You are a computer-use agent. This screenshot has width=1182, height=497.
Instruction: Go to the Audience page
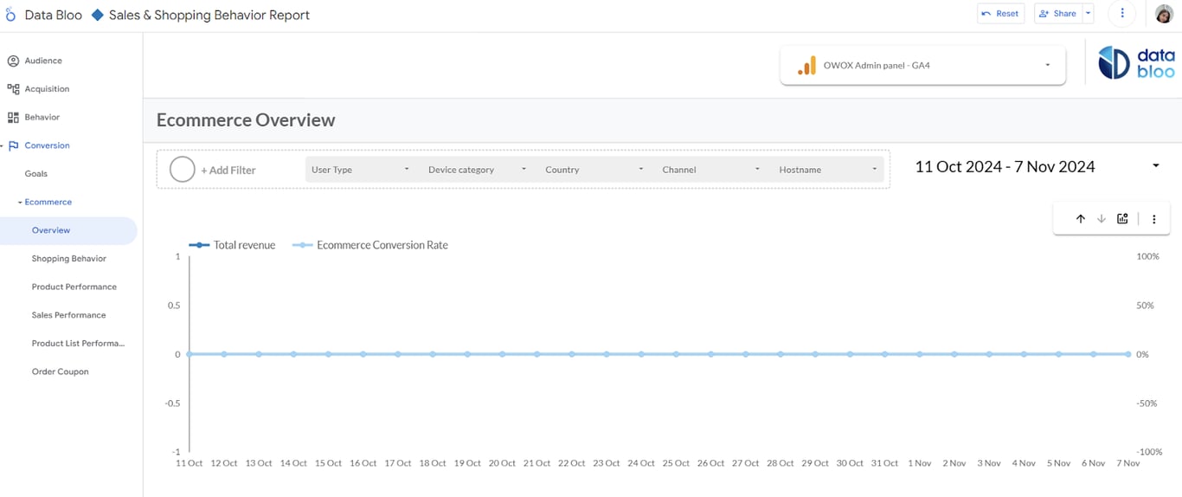[x=43, y=61]
